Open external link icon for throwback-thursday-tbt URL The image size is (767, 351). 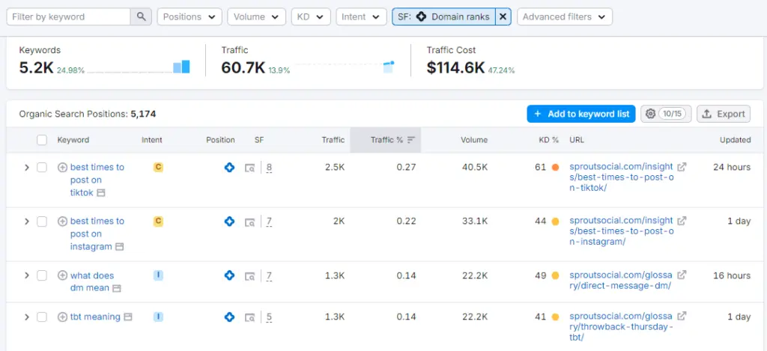[682, 317]
